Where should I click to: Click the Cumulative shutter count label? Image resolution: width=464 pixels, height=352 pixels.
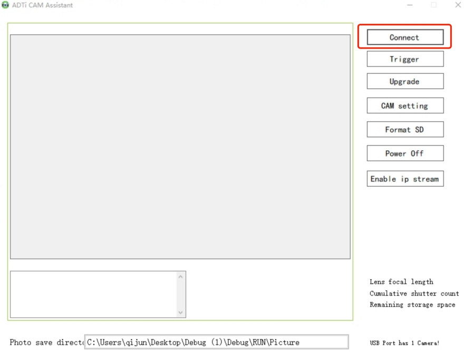coord(414,294)
